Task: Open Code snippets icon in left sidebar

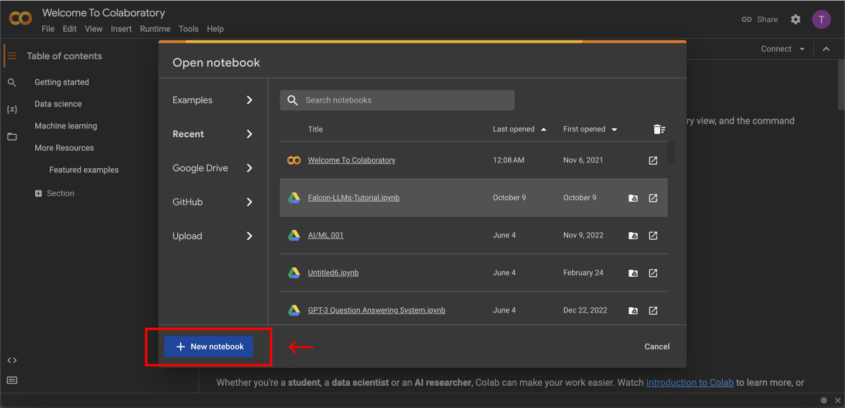Action: (12, 360)
